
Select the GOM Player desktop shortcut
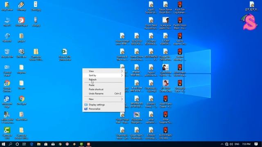click(x=21, y=22)
